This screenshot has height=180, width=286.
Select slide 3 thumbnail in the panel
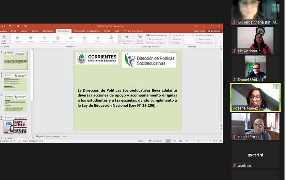pyautogui.click(x=15, y=103)
